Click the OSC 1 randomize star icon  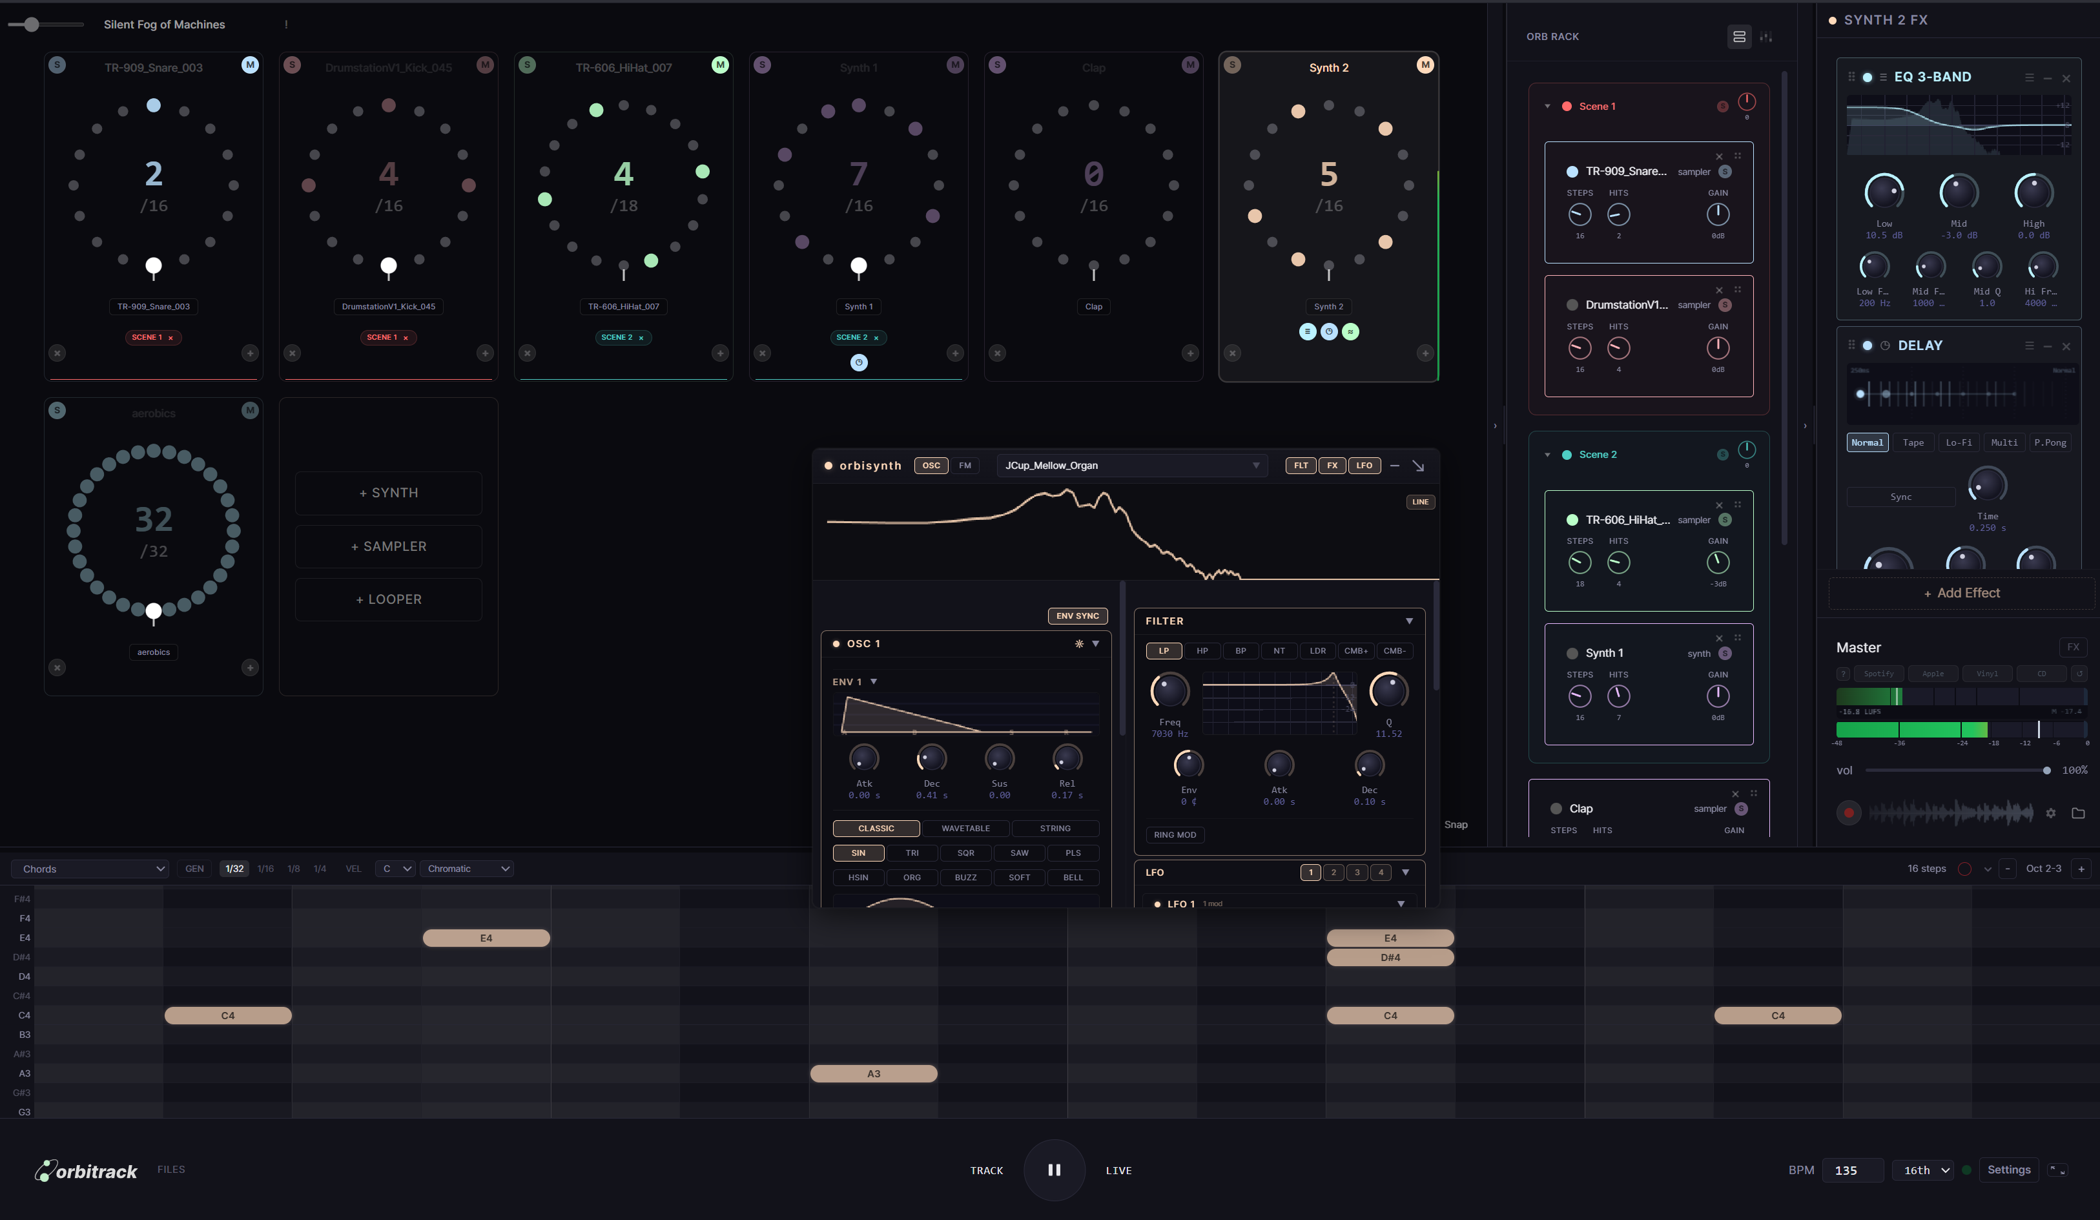1078,643
